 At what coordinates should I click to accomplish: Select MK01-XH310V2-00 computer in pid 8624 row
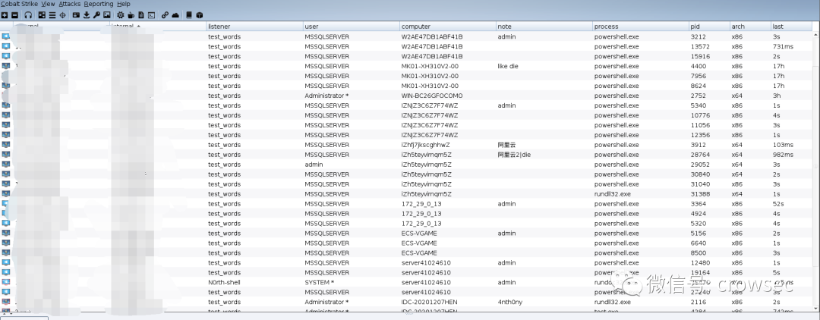click(430, 86)
